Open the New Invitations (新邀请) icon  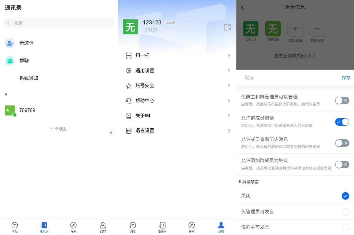pyautogui.click(x=10, y=43)
